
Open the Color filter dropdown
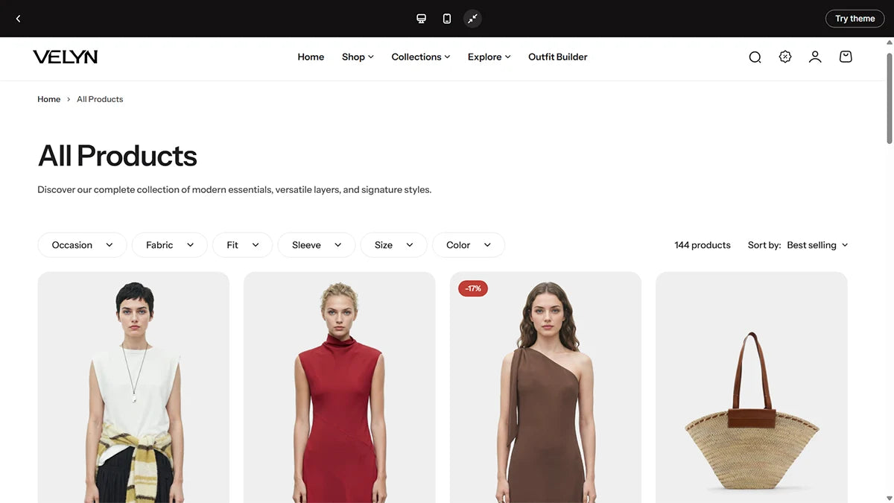[468, 244]
